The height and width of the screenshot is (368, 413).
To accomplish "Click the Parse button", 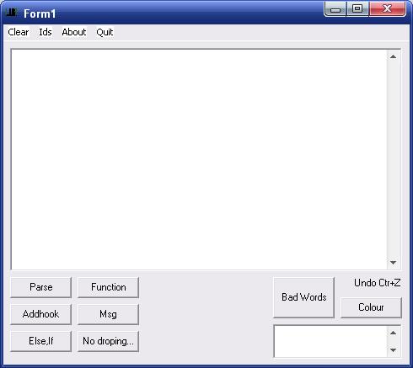I will click(41, 287).
